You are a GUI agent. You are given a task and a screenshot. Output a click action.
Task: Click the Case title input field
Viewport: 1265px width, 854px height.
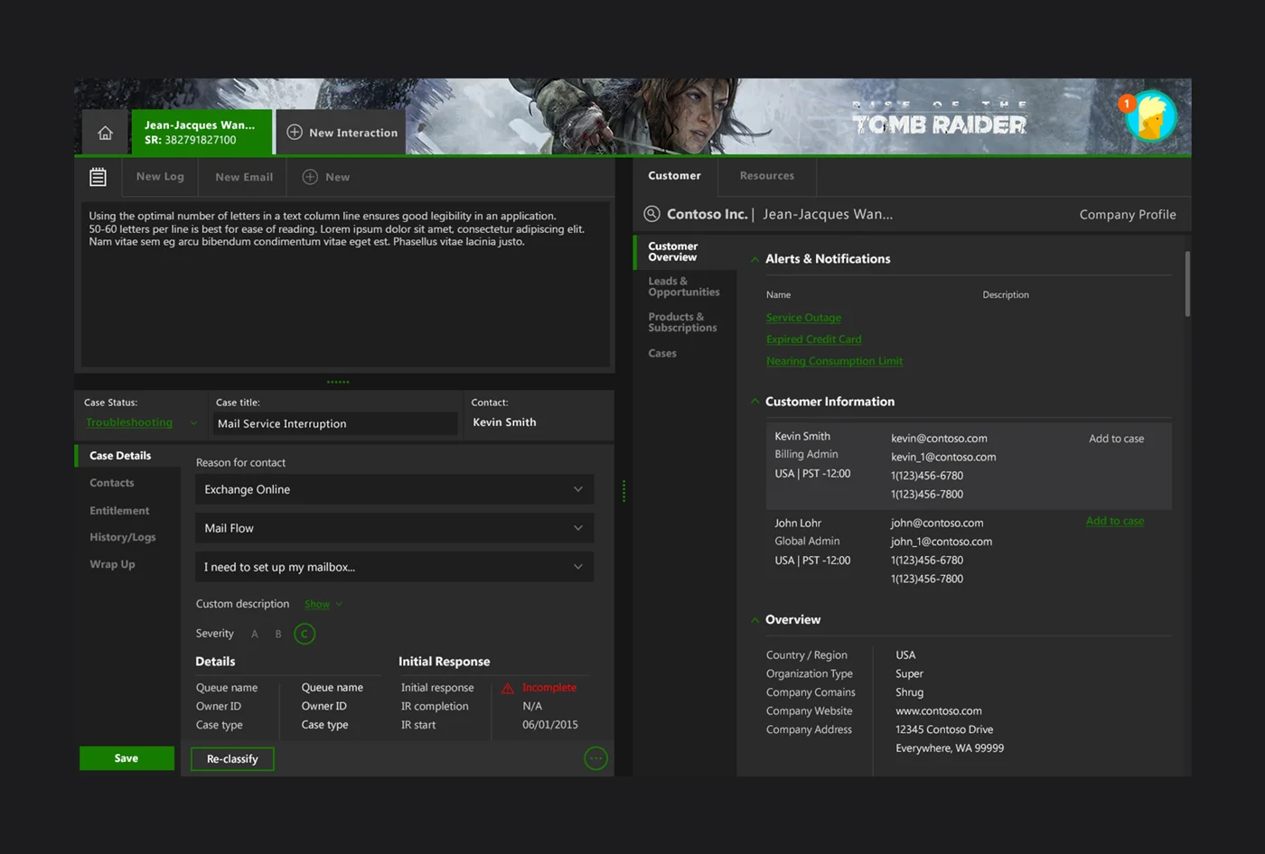(x=335, y=423)
